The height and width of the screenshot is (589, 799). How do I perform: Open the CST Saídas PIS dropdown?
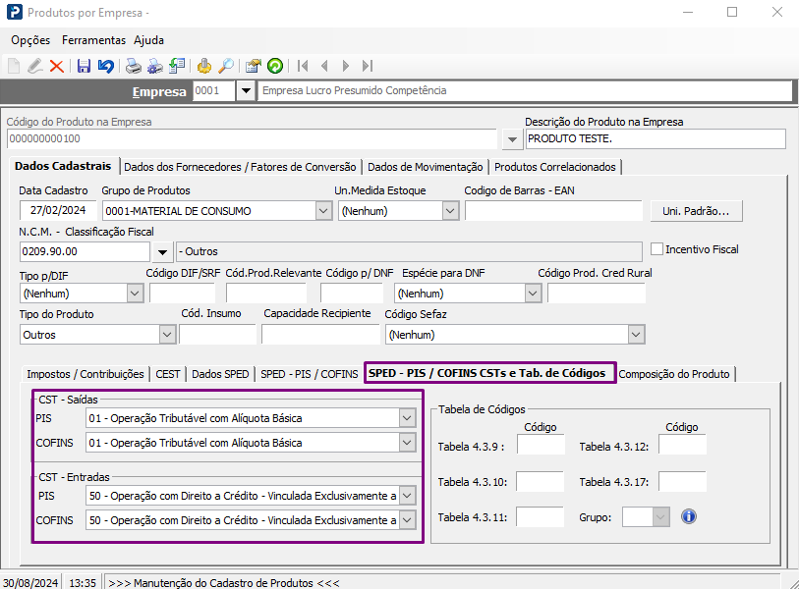[408, 418]
